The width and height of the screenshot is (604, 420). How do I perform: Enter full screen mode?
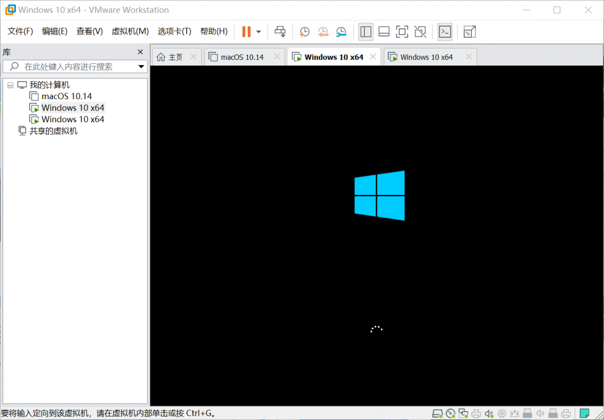402,31
